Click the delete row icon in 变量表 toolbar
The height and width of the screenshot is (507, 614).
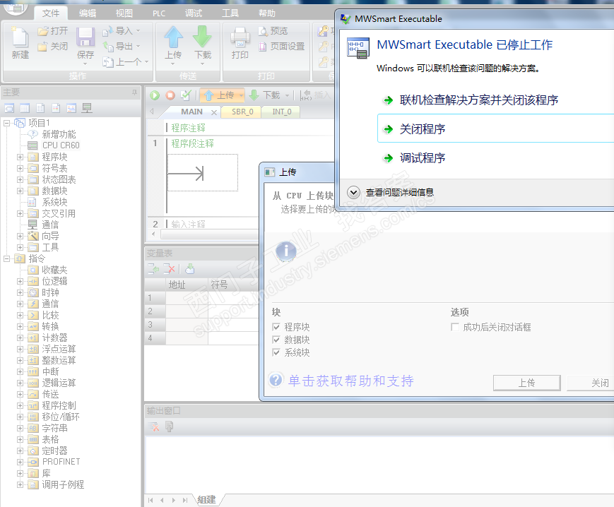[x=169, y=269]
